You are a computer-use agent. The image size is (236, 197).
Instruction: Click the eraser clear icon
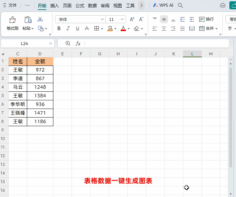point(137,28)
